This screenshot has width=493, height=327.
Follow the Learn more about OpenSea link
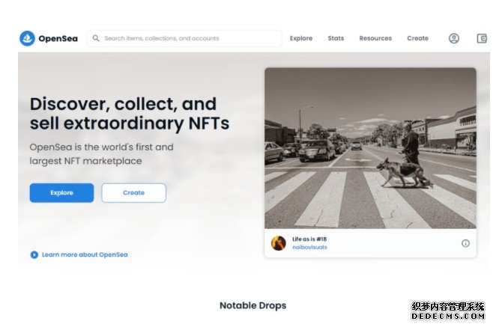[85, 254]
